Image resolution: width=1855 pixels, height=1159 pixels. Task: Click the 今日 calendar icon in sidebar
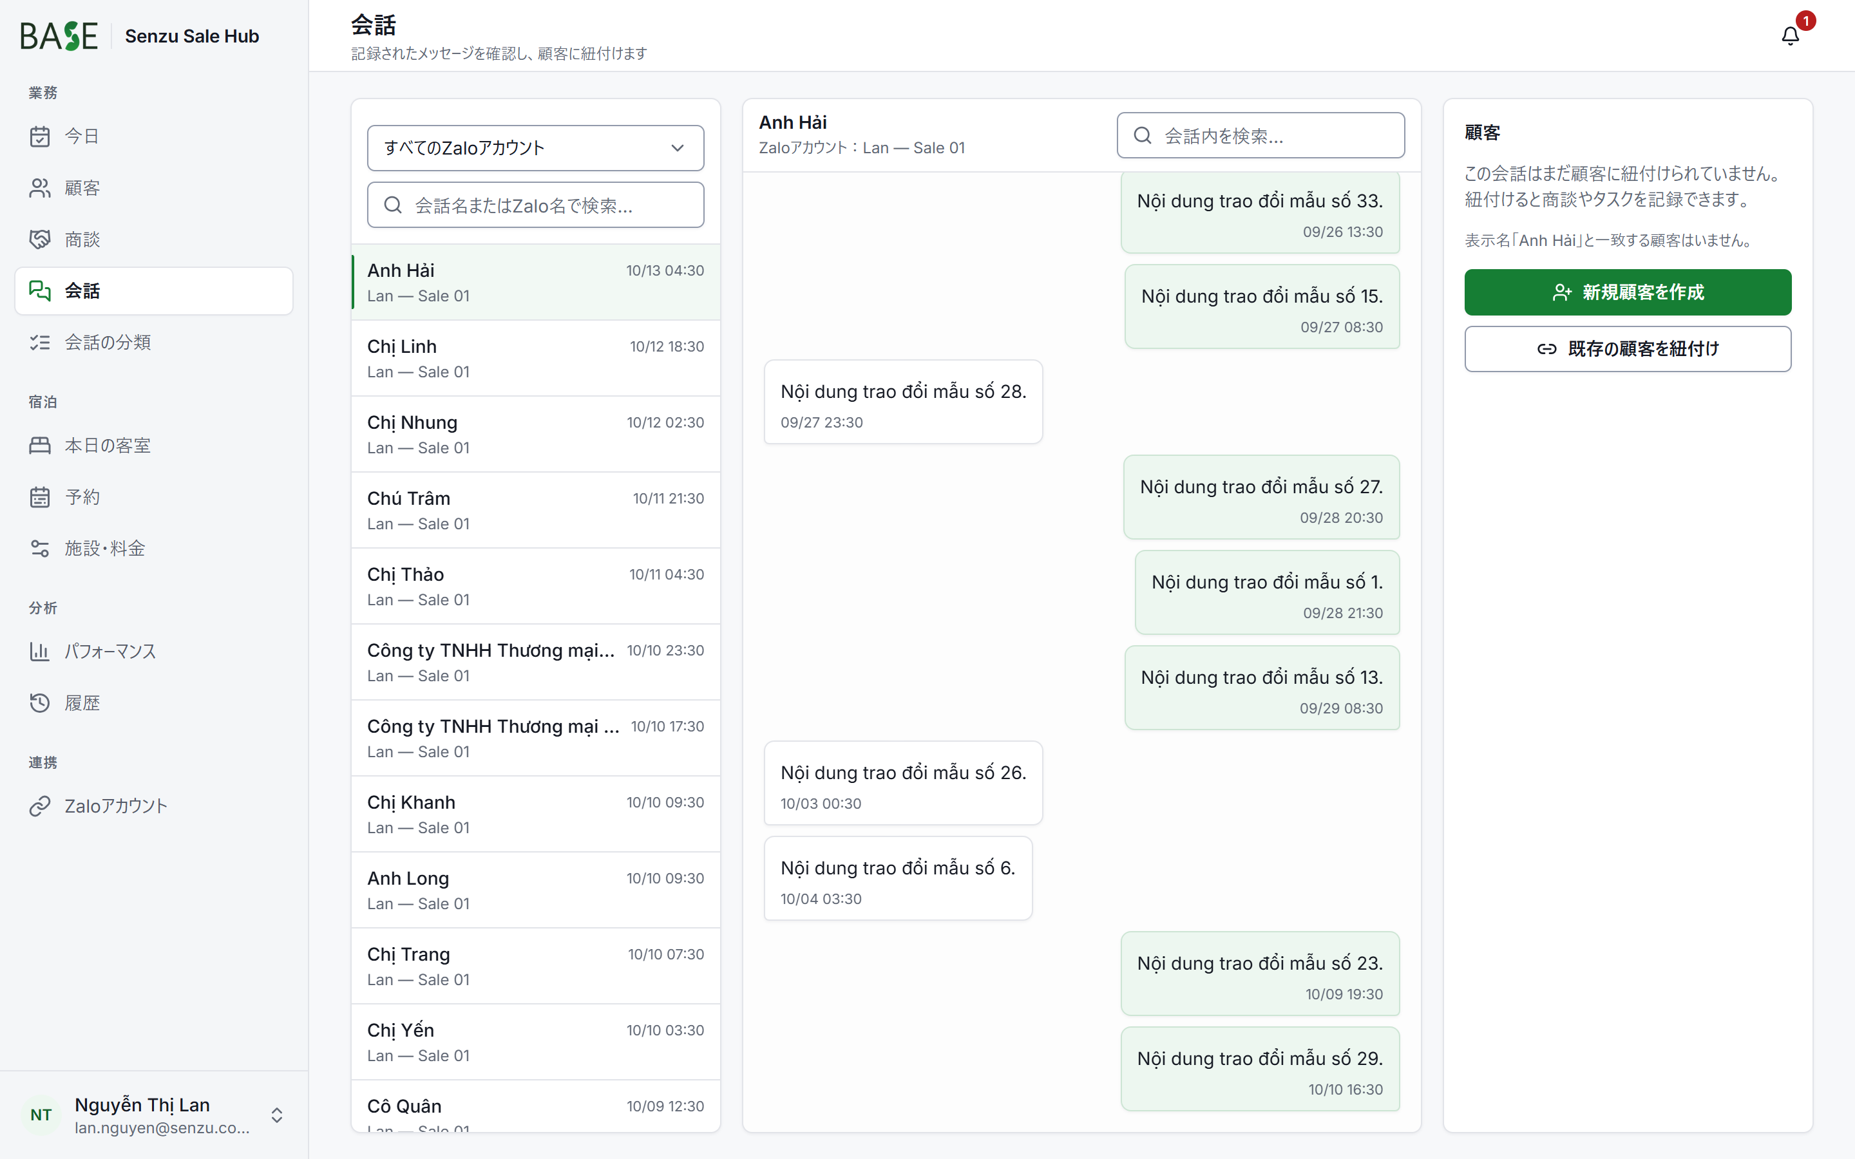(x=40, y=137)
